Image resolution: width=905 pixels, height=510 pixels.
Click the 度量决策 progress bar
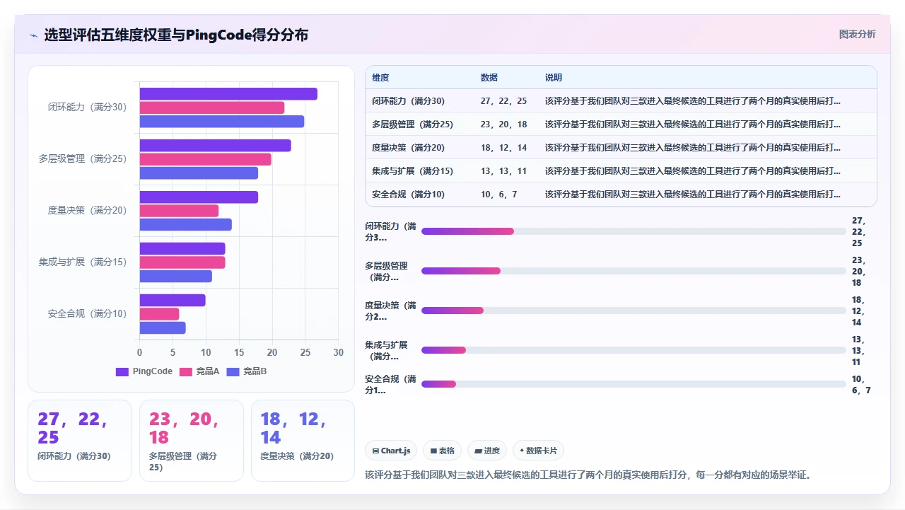[633, 311]
